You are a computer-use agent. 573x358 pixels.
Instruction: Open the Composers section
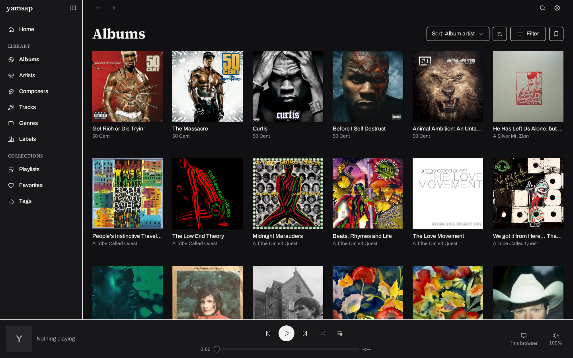pyautogui.click(x=33, y=91)
